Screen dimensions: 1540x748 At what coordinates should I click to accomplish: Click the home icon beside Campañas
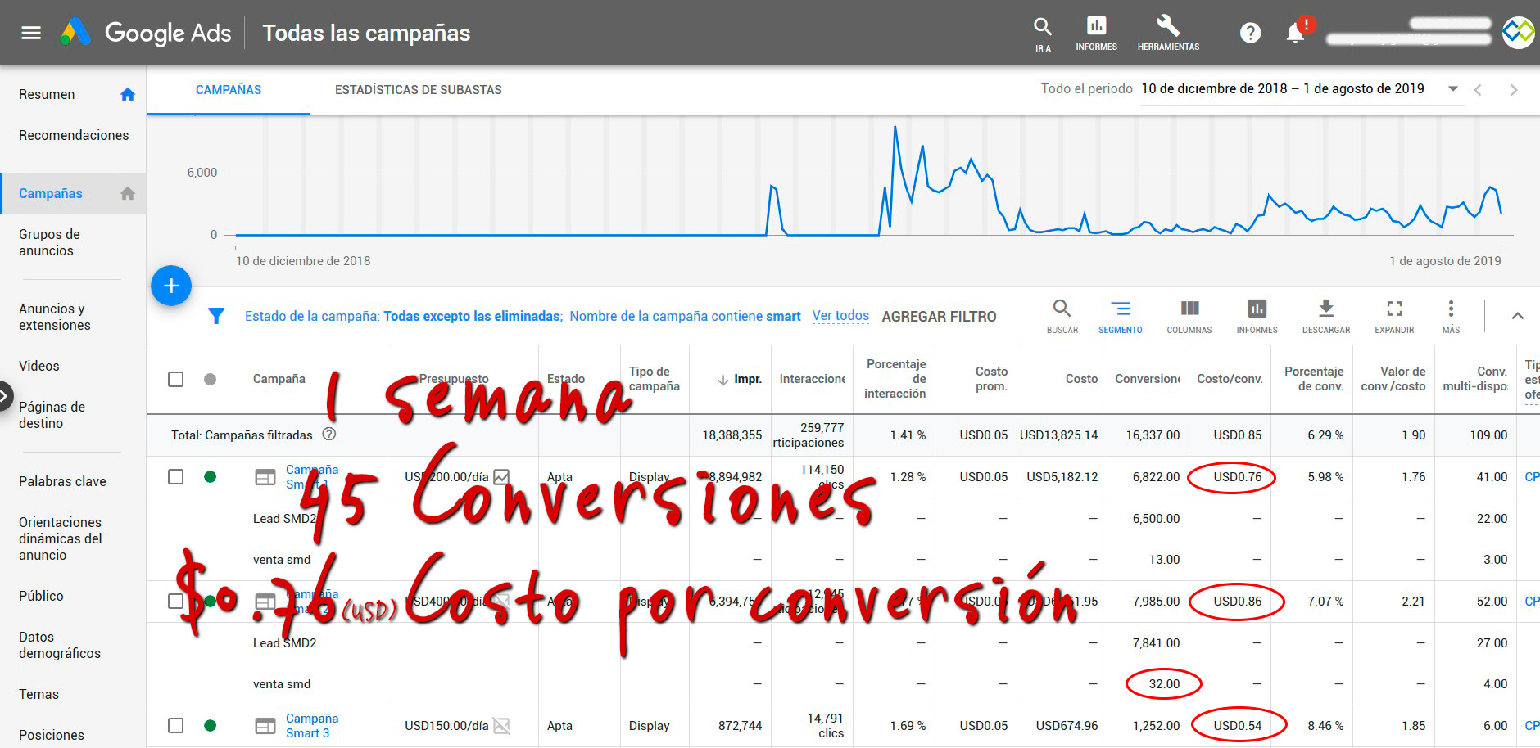pos(127,193)
